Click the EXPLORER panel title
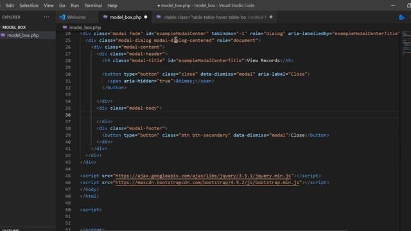This screenshot has height=231, width=411. 12,17
